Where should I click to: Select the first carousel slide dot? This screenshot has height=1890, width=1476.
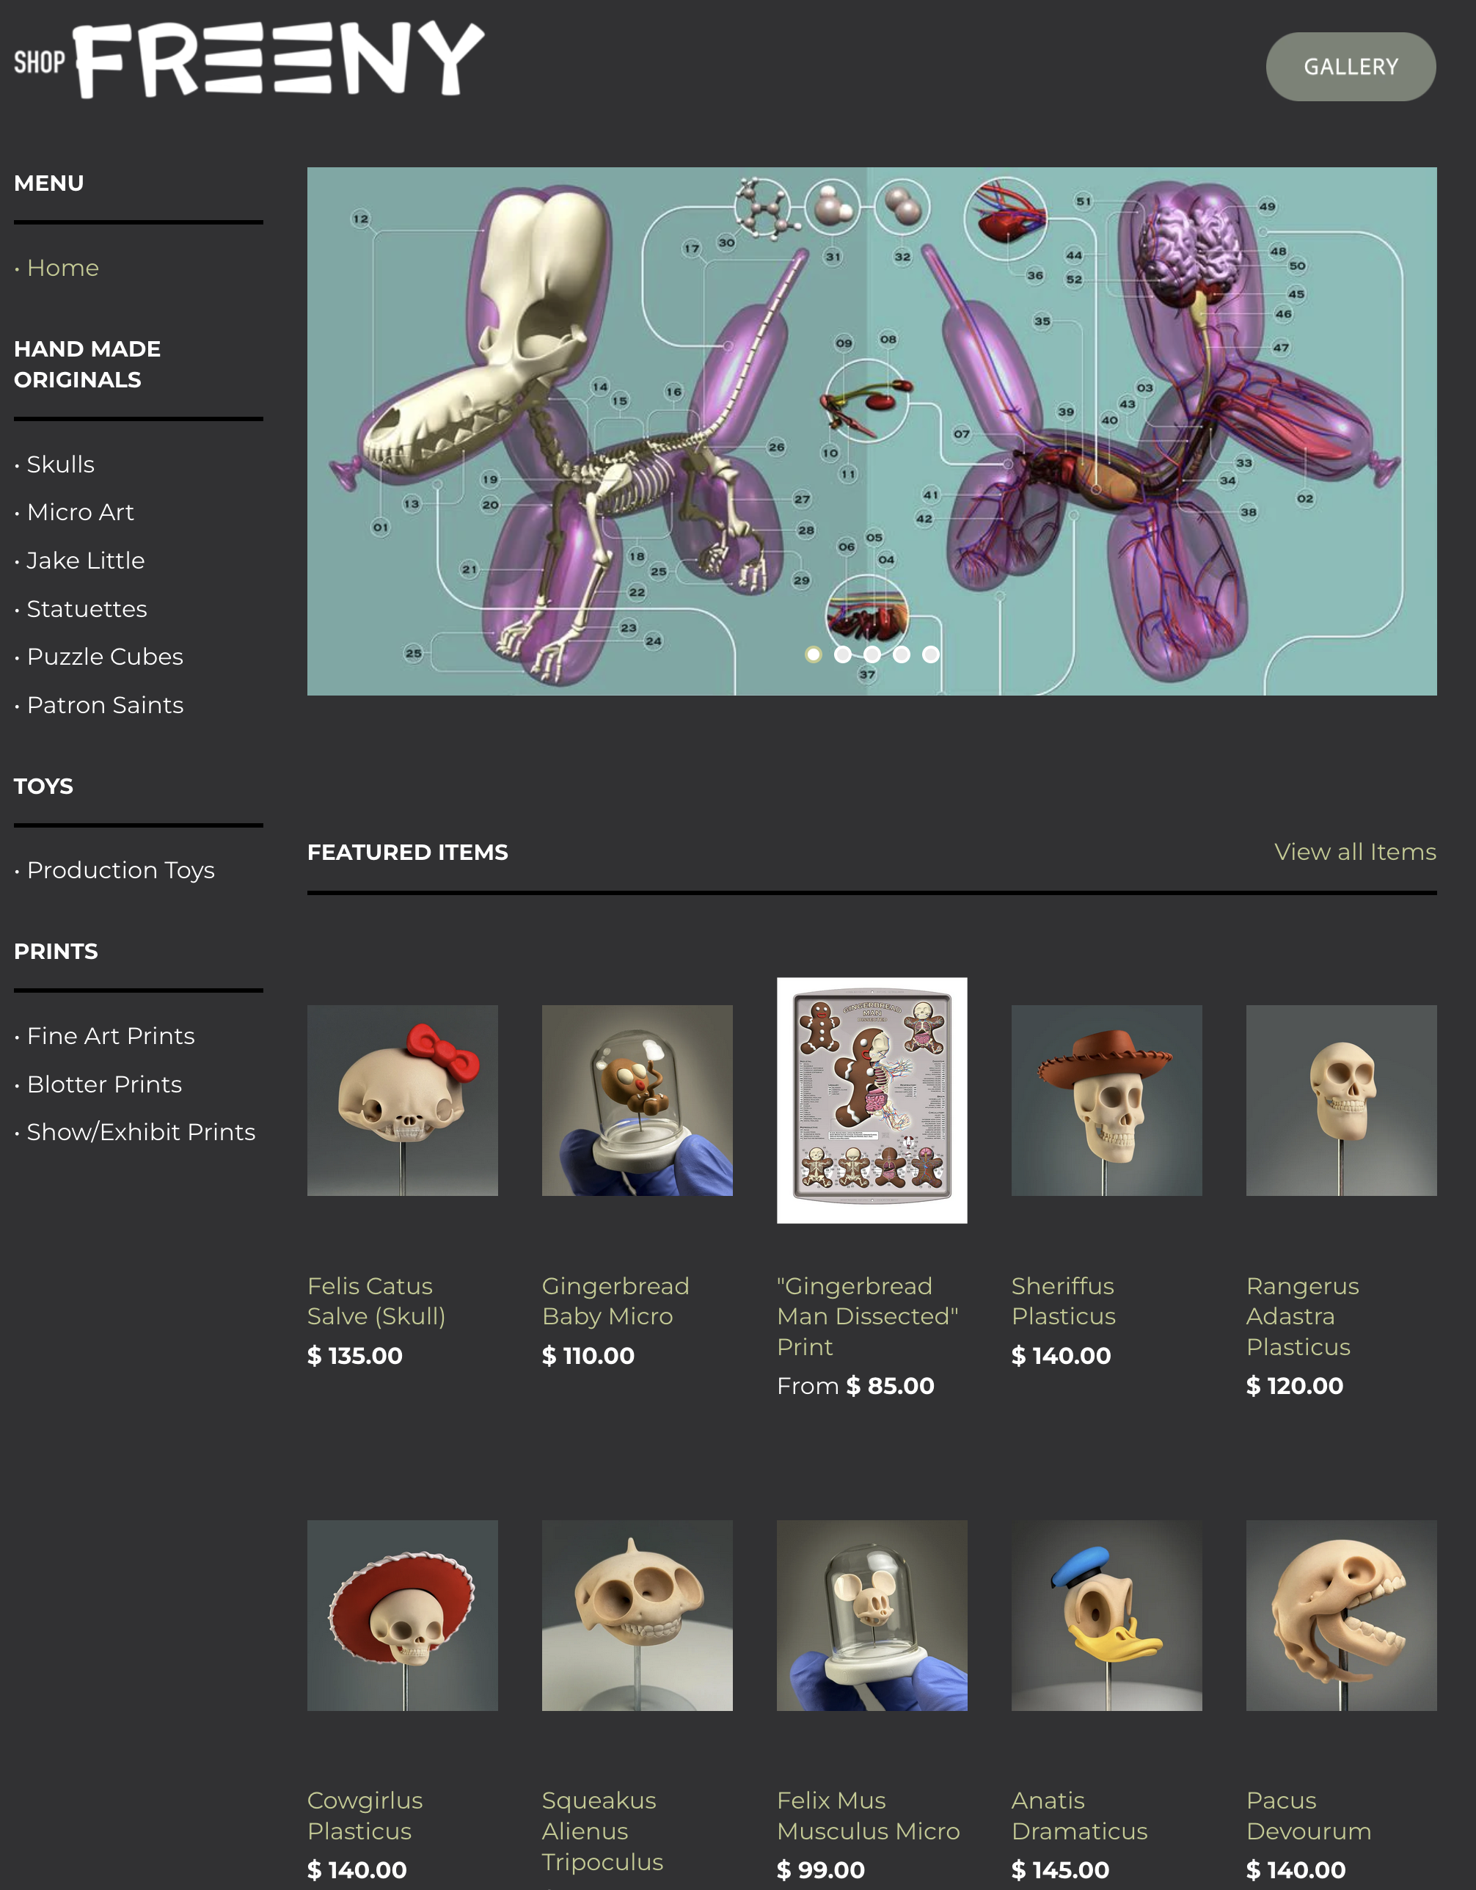point(814,654)
